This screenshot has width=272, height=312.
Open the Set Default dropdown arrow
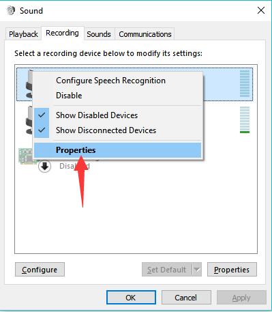pos(197,270)
